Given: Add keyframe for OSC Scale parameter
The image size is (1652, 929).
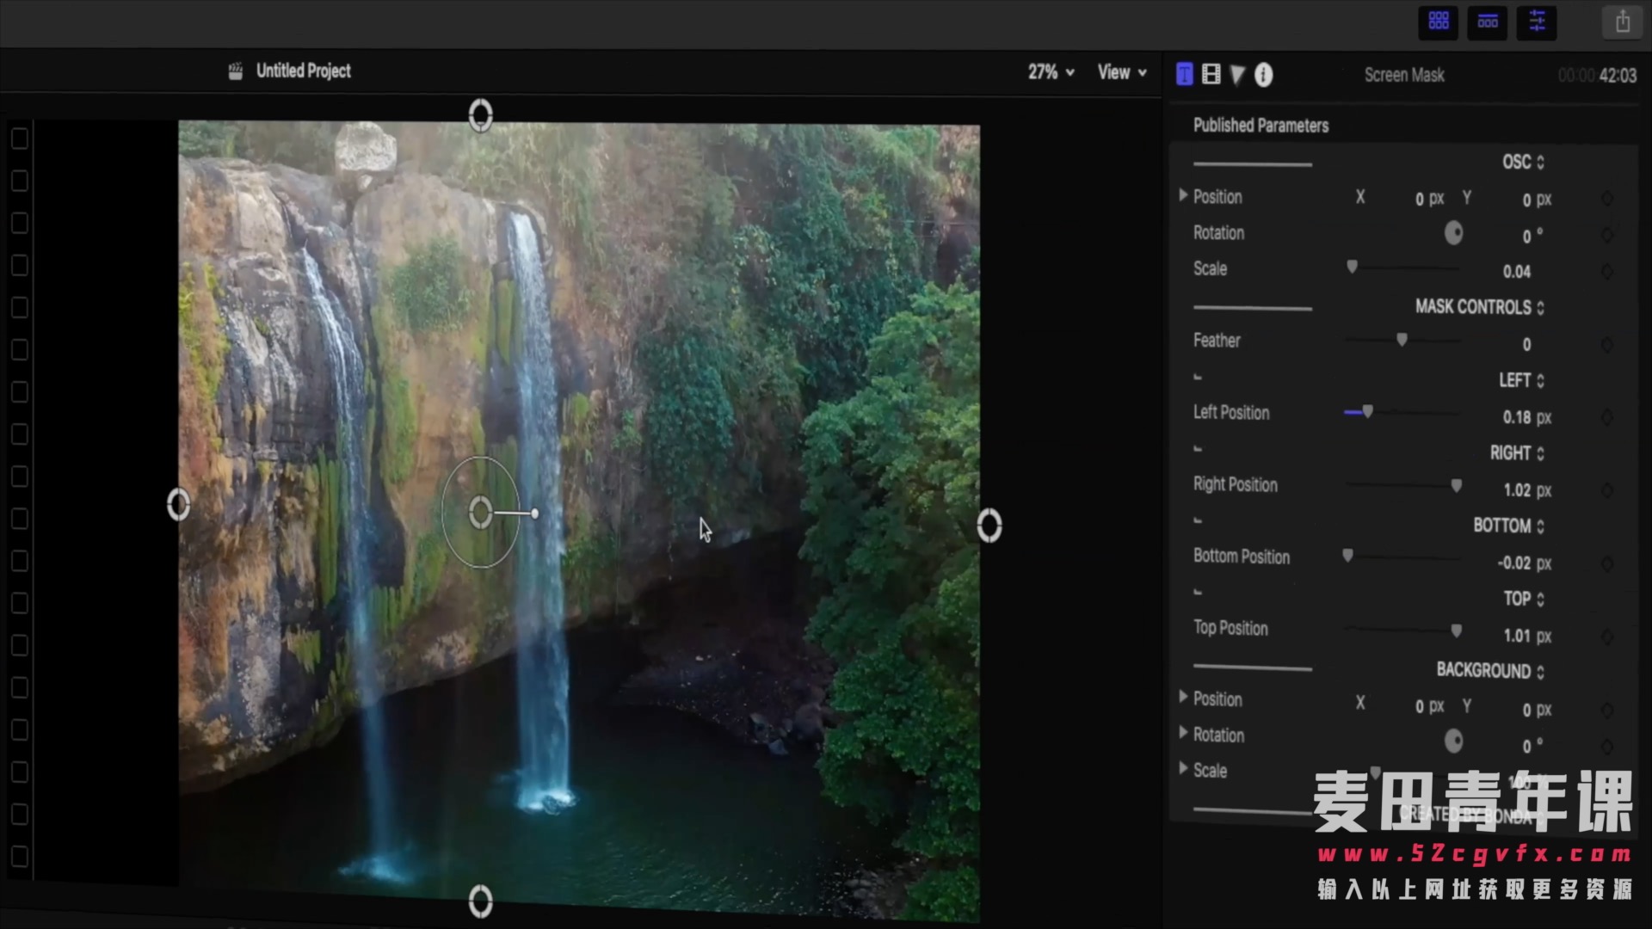Looking at the screenshot, I should pyautogui.click(x=1606, y=272).
